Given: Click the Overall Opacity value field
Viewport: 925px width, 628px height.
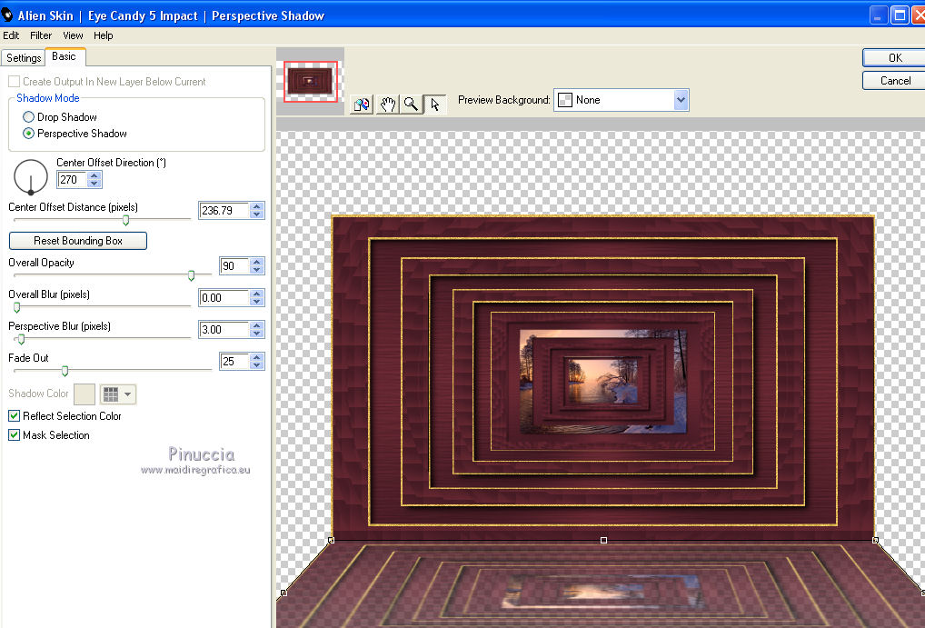Looking at the screenshot, I should tap(234, 265).
